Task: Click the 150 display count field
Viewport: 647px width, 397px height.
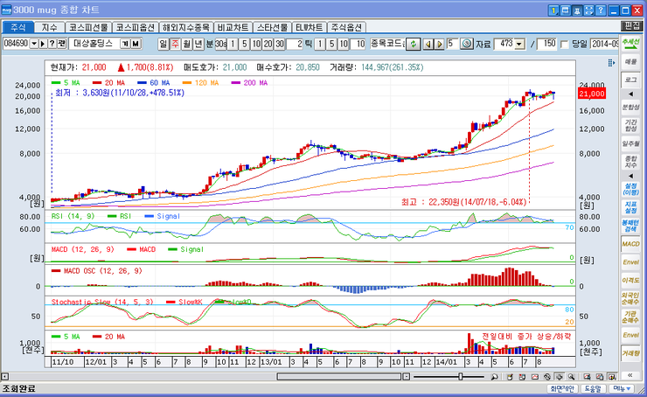Action: (546, 44)
